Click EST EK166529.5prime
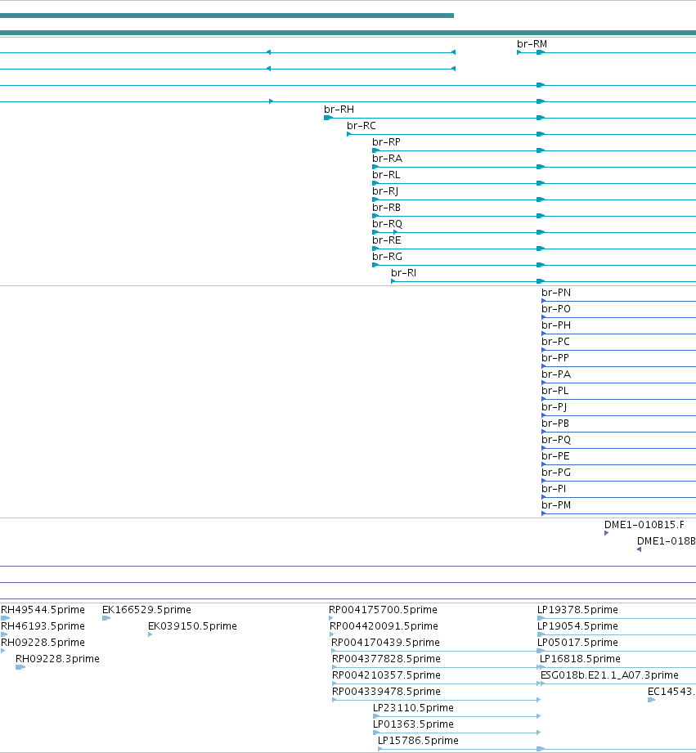Screen dimensions: 696x753 146,609
